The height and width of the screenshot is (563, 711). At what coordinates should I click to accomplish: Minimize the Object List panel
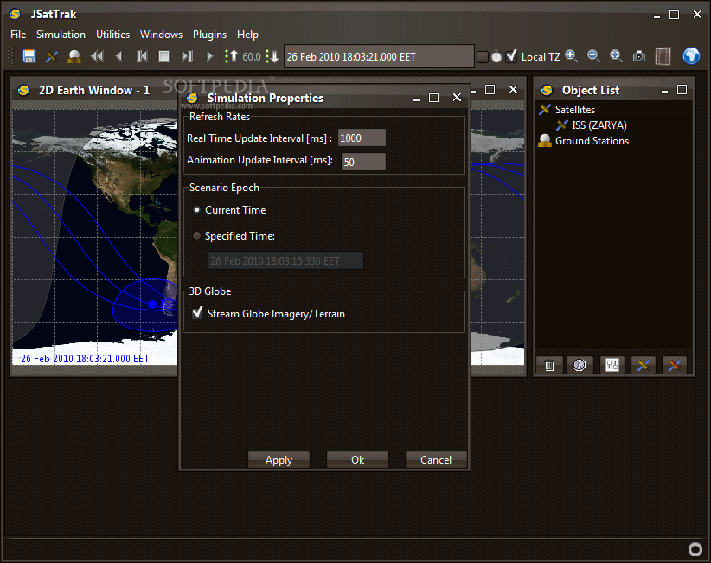tap(665, 91)
